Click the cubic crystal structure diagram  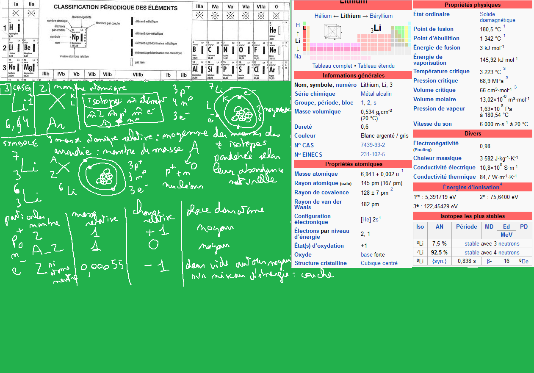[335, 32]
